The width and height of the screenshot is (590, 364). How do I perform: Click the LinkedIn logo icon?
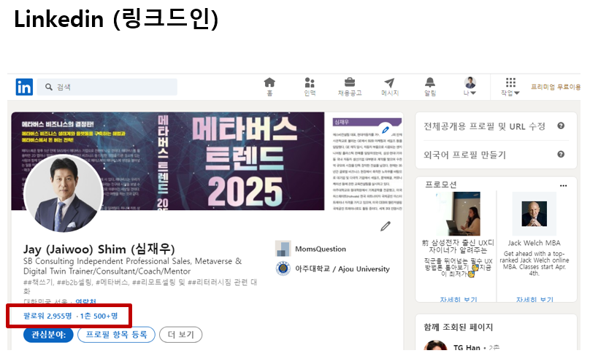point(24,87)
